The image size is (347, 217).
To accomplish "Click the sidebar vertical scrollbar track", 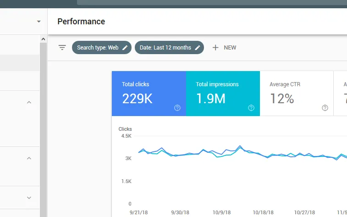I will [x=44, y=130].
